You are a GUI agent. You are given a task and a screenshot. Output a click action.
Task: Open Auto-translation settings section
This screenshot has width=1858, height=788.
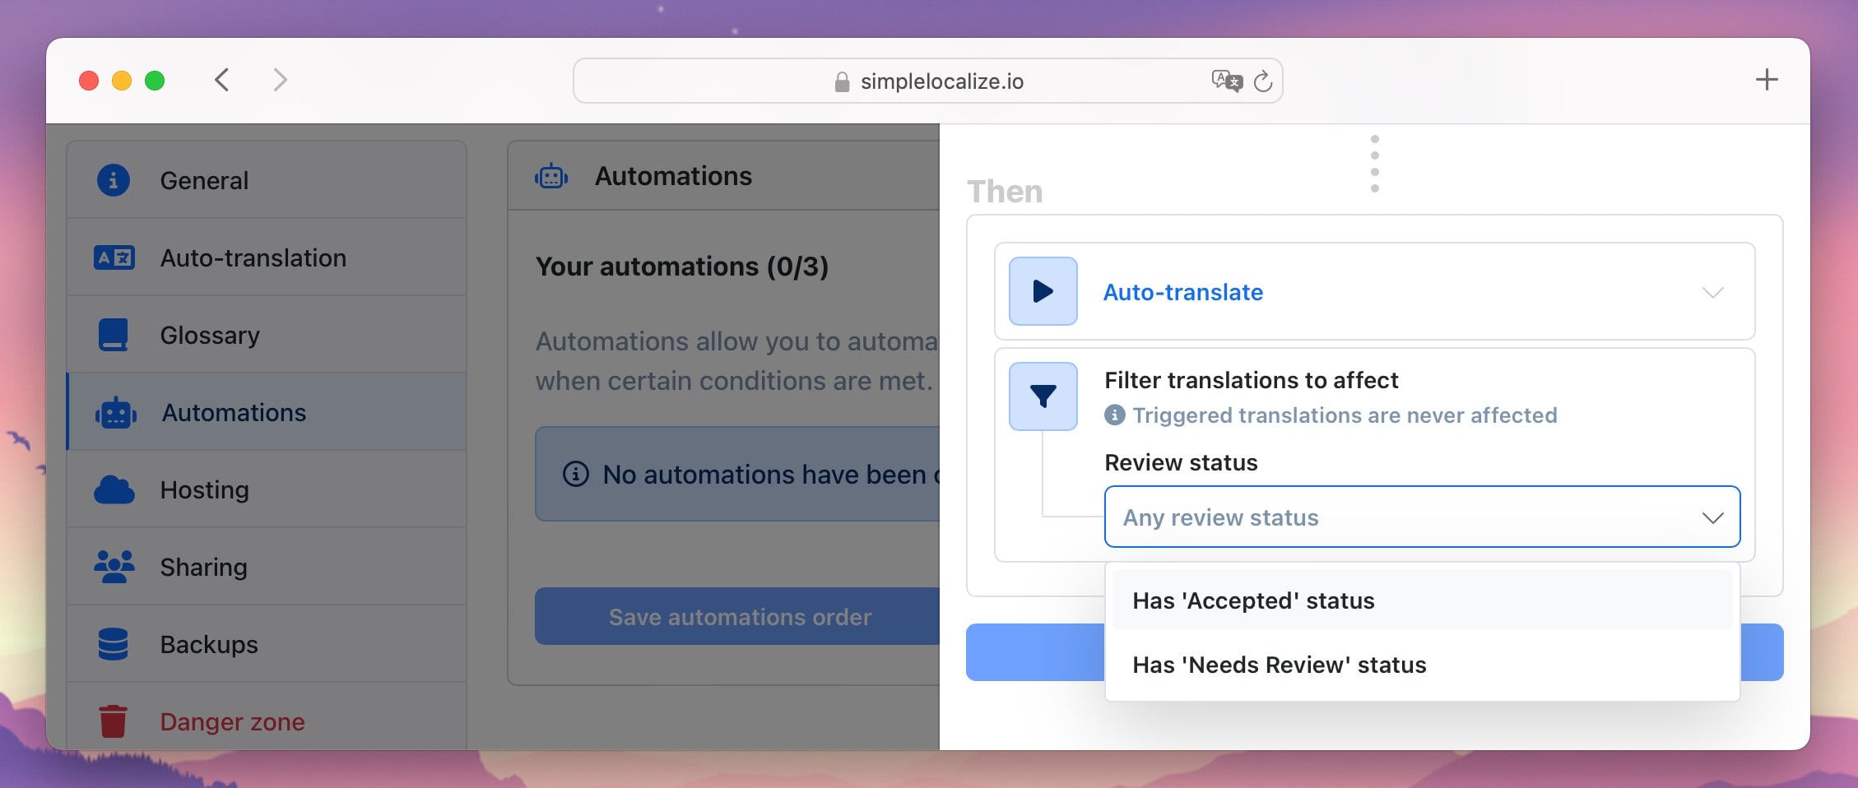pyautogui.click(x=267, y=257)
